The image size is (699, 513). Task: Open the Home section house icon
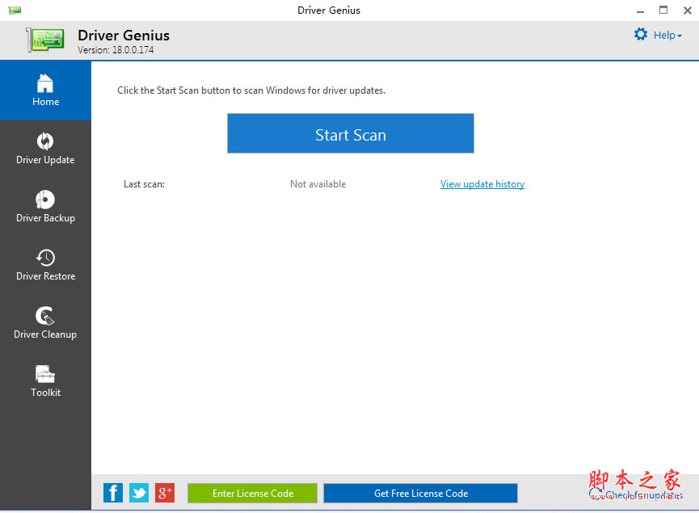[x=45, y=83]
